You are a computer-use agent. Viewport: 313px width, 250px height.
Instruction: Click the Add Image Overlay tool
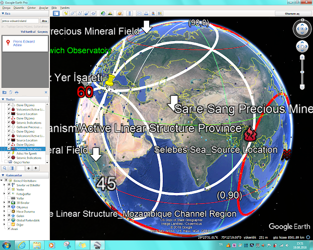(x=87, y=13)
